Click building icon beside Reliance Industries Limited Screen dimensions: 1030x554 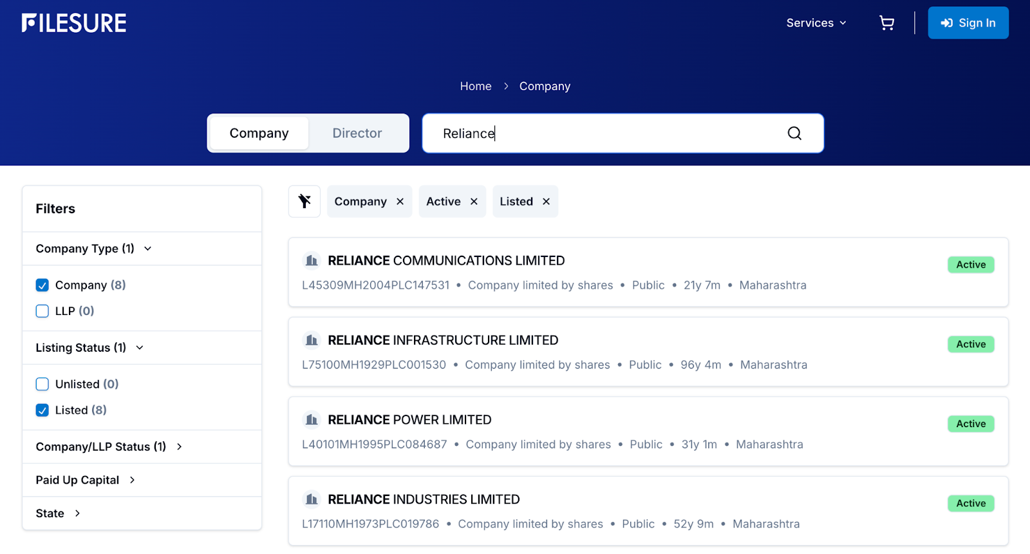coord(312,499)
